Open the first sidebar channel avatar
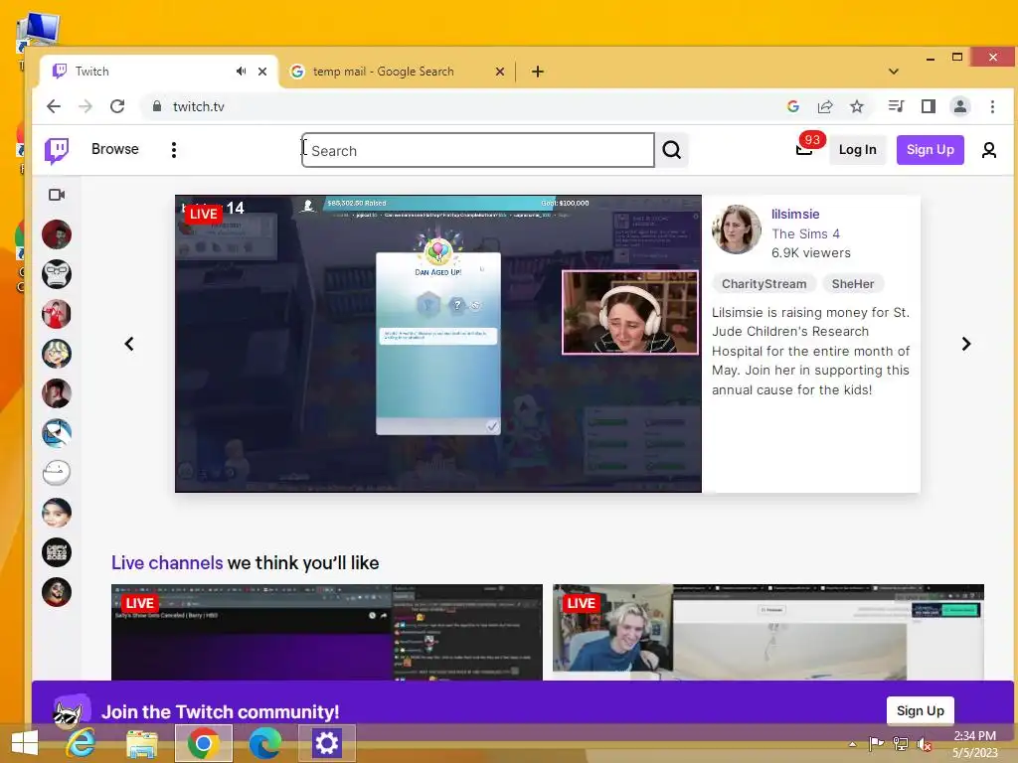The height and width of the screenshot is (763, 1018). (57, 234)
